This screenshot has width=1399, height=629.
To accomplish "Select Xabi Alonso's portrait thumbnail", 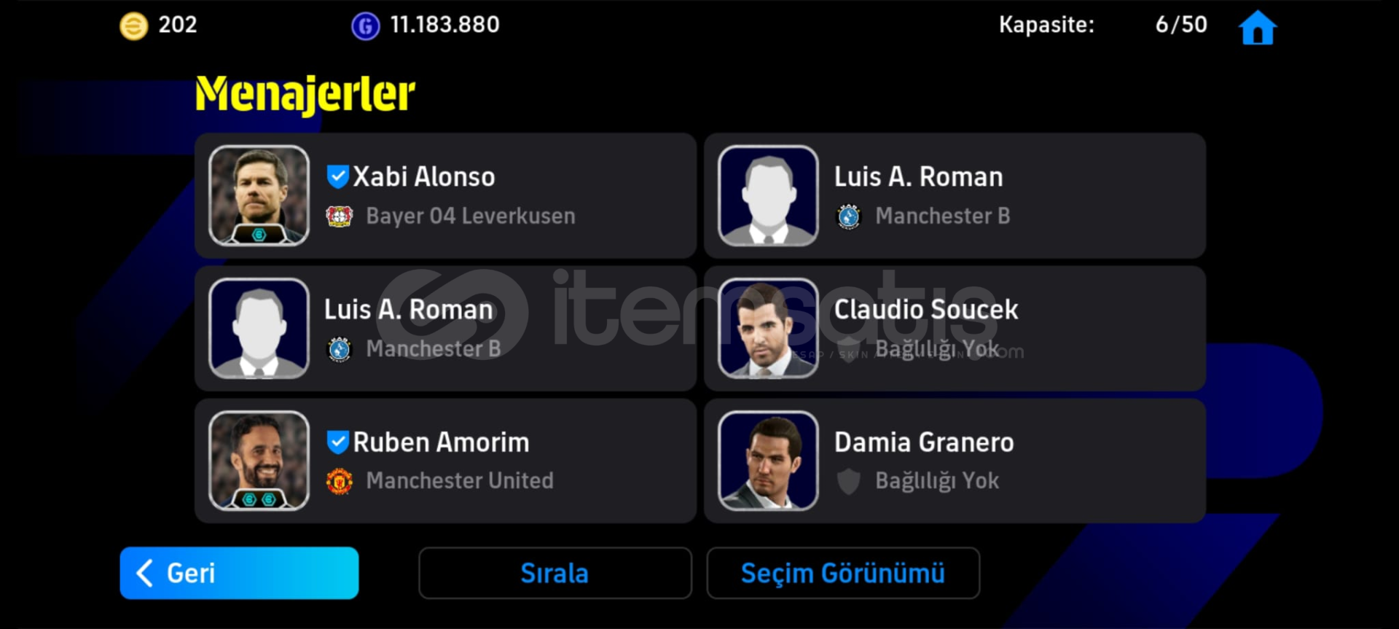I will point(259,195).
